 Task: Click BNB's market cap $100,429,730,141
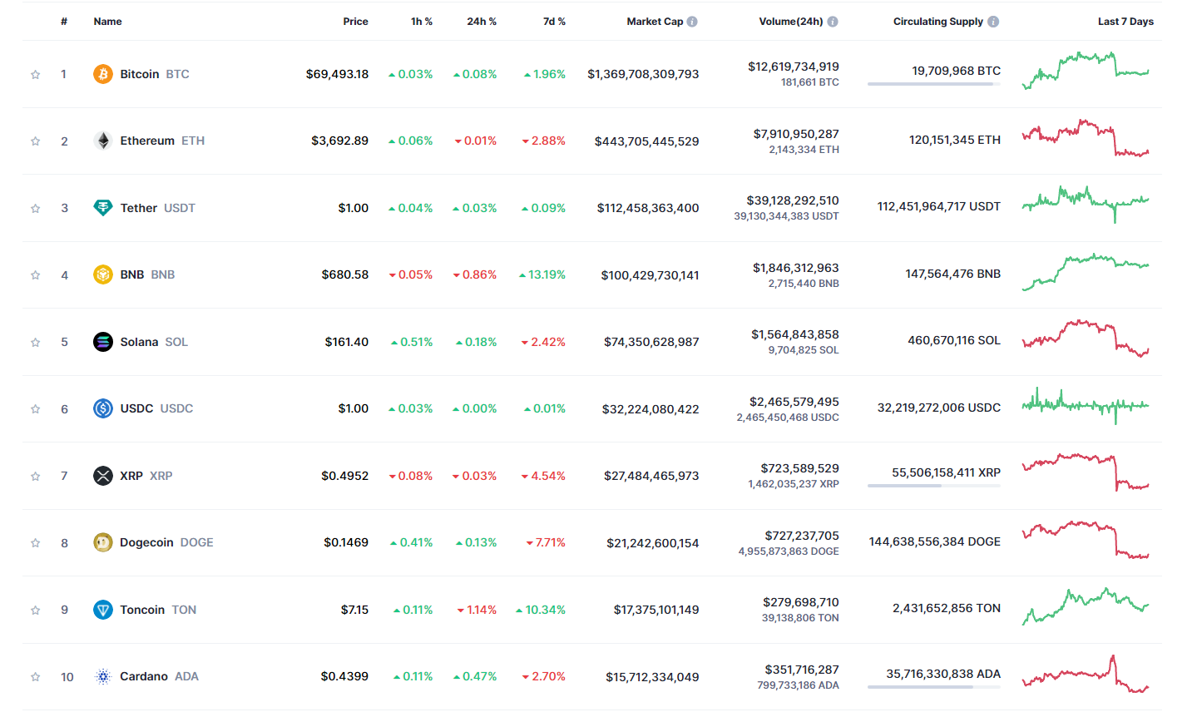click(x=650, y=274)
